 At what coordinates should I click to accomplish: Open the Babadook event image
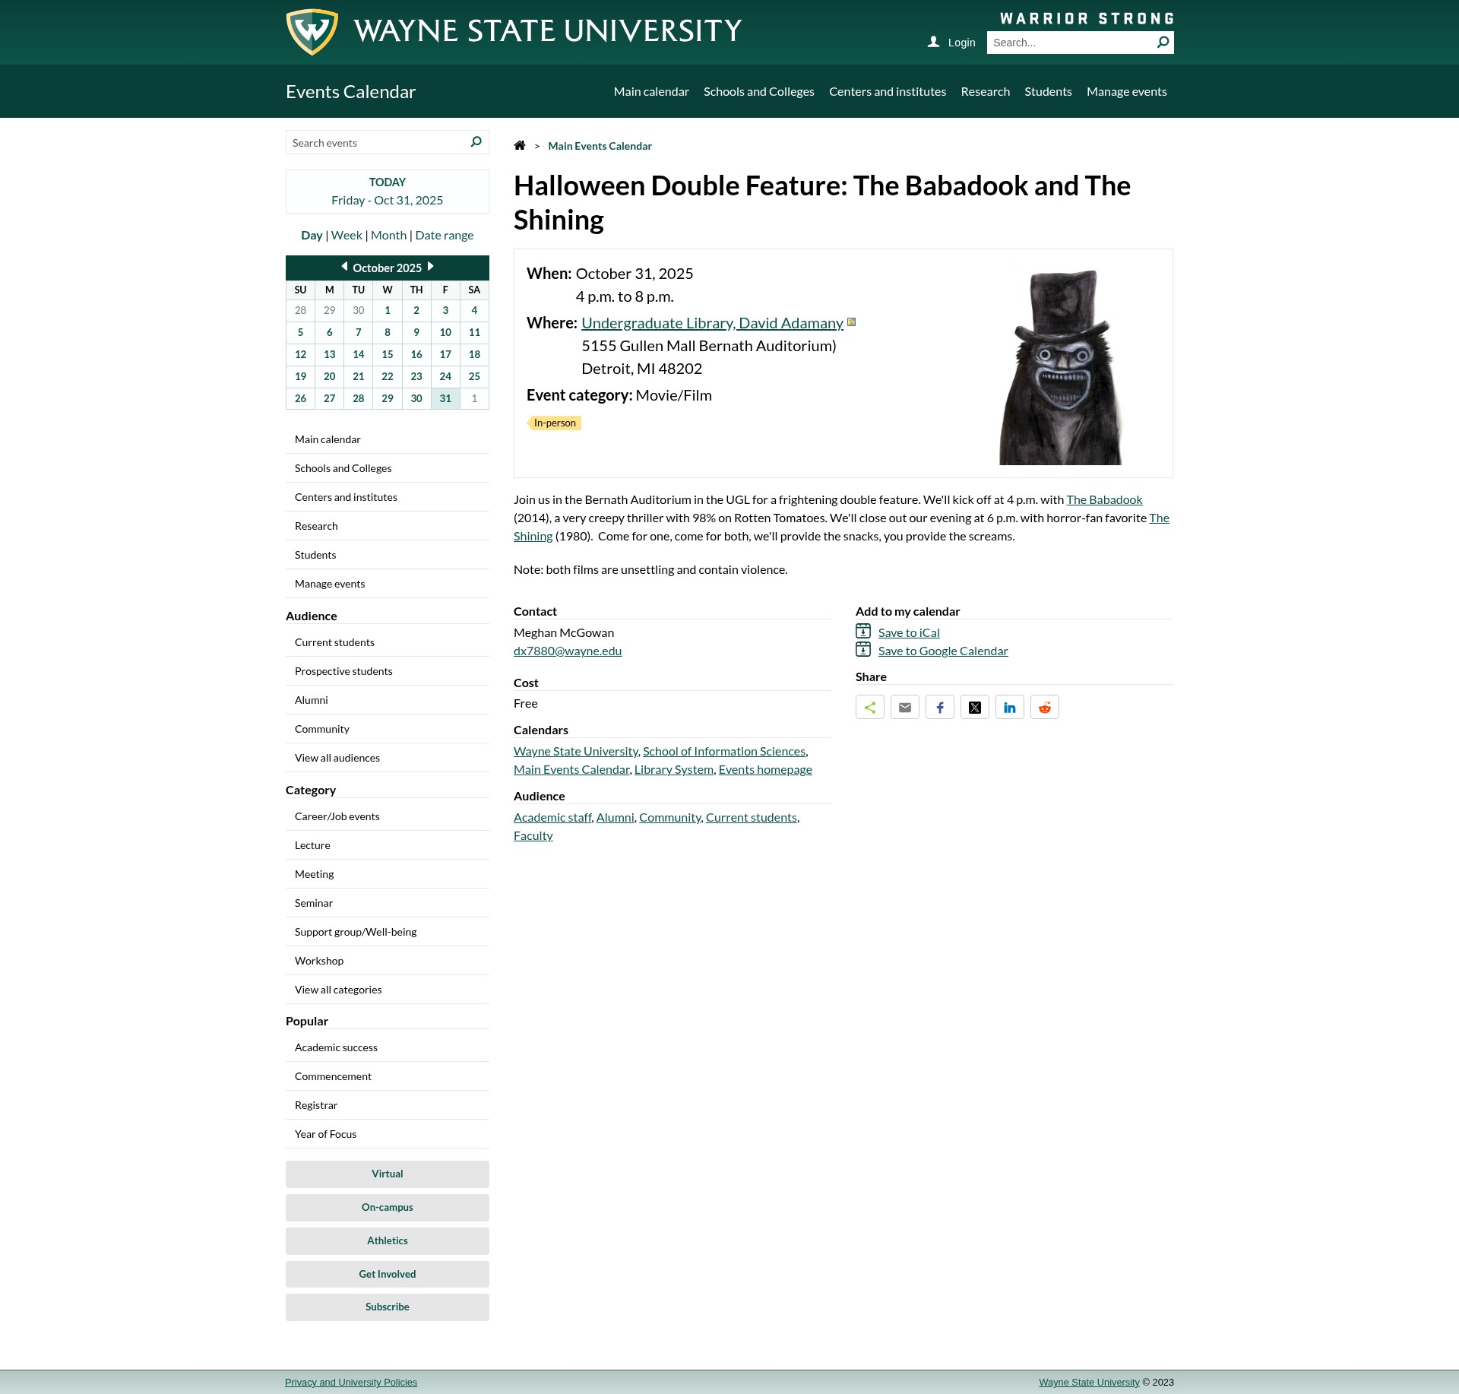pyautogui.click(x=1060, y=363)
